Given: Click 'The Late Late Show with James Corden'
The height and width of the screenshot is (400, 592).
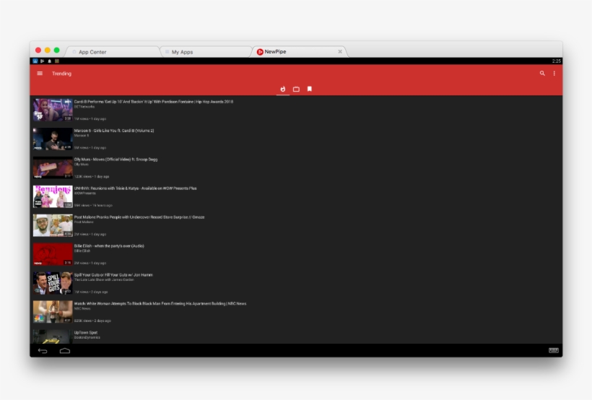Looking at the screenshot, I should (x=104, y=280).
